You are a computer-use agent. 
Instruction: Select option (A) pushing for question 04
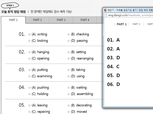pos(29,88)
